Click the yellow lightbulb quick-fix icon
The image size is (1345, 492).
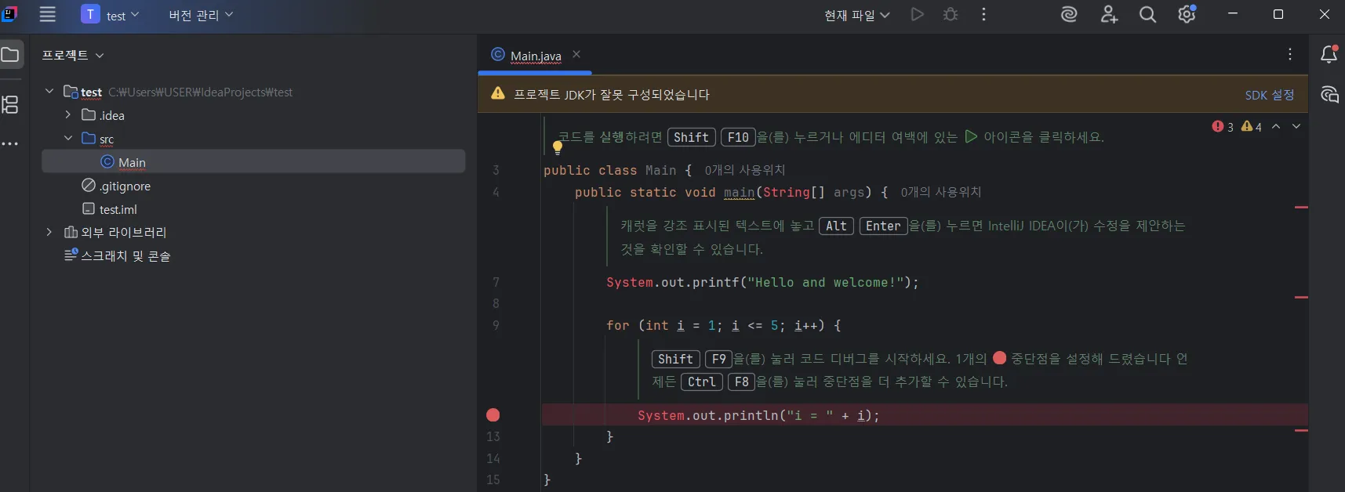(558, 147)
